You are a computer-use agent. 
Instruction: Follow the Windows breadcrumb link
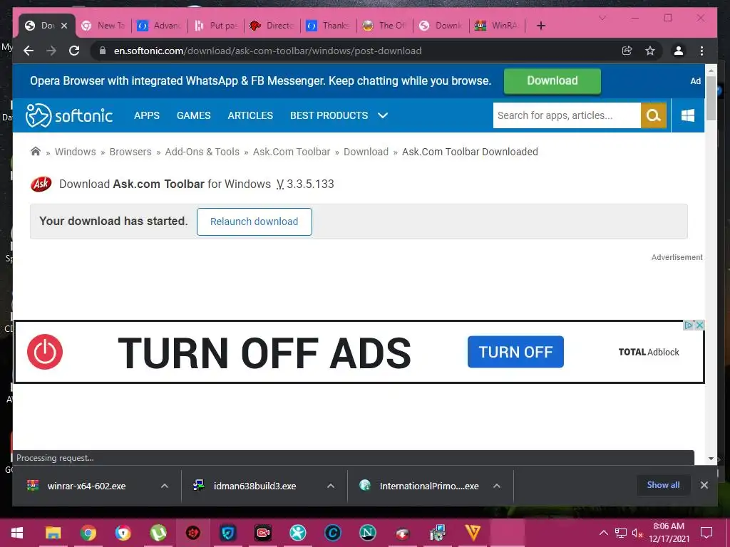(76, 152)
